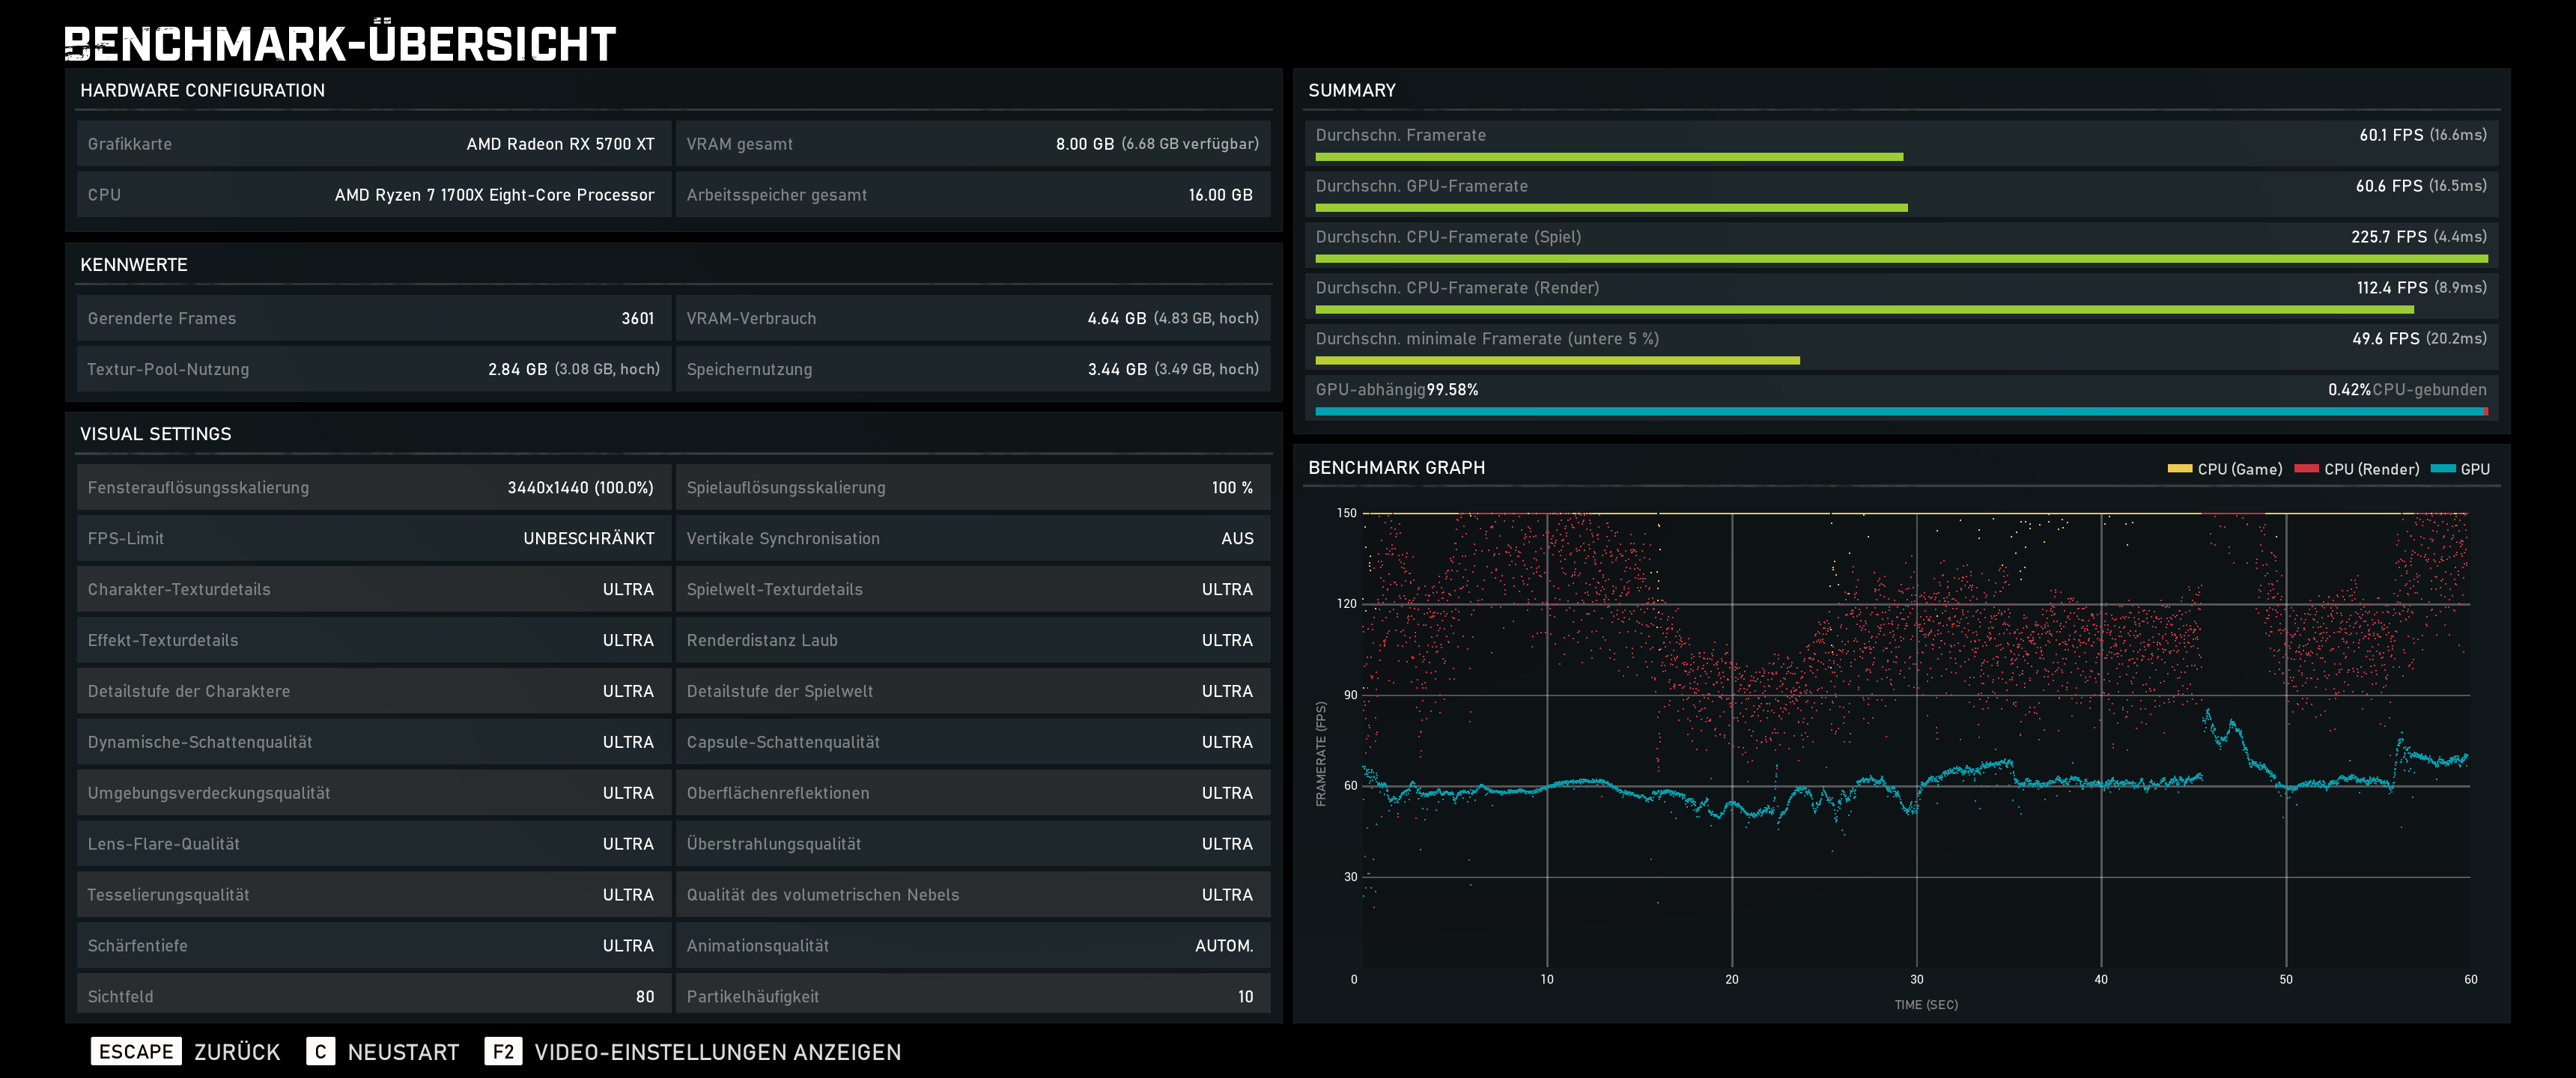
Task: Click the teal GPU legend swatch
Action: (x=2443, y=469)
